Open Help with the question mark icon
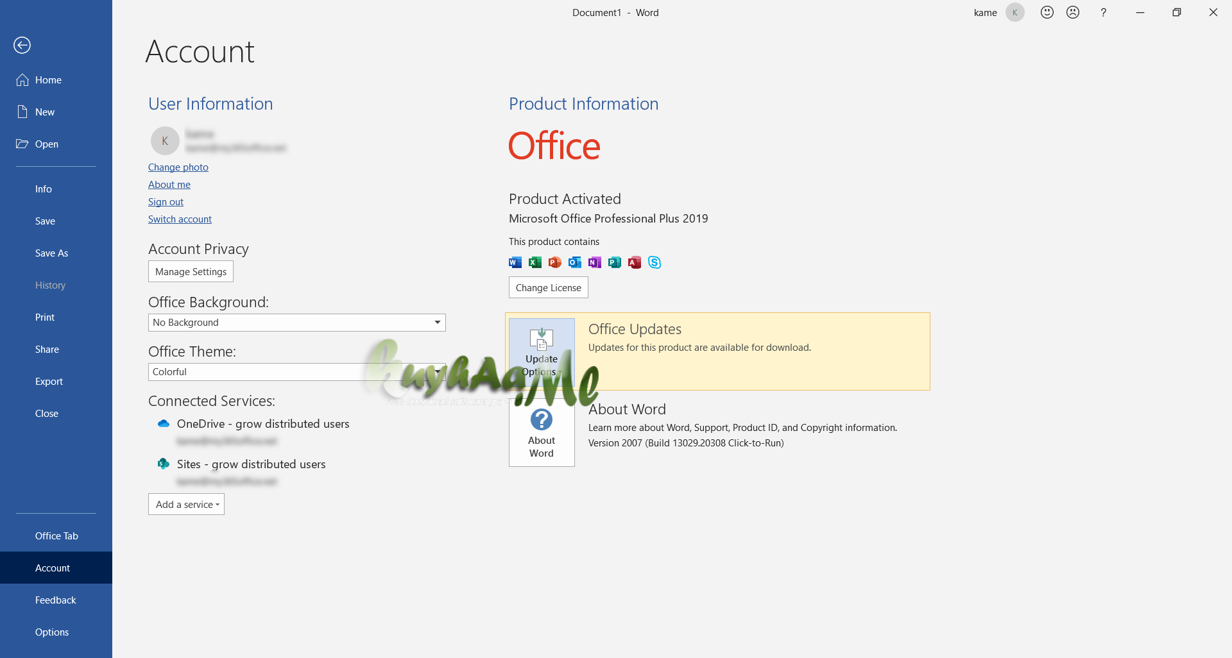The height and width of the screenshot is (658, 1232). 1104,12
